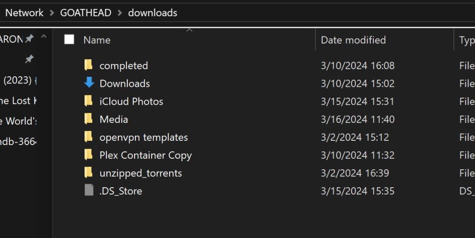
Task: Collapse the sidebar tree with the up caret
Action: (x=44, y=37)
